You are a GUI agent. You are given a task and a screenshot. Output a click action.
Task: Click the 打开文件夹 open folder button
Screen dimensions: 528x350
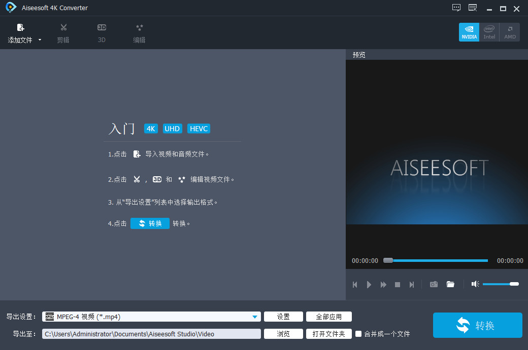[x=328, y=334]
